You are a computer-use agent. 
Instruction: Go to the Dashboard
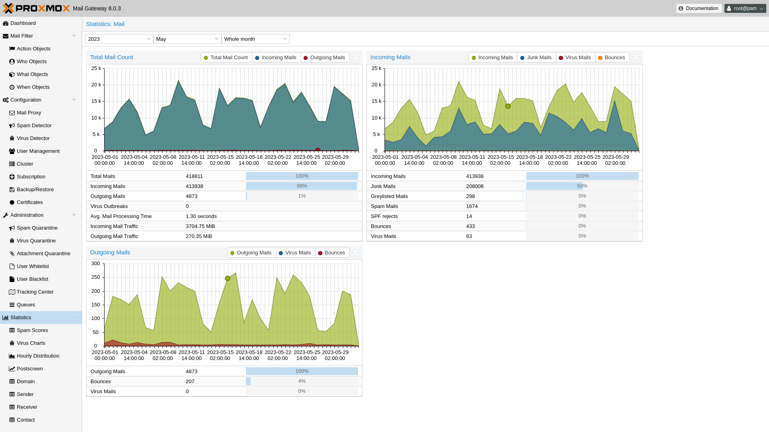23,23
